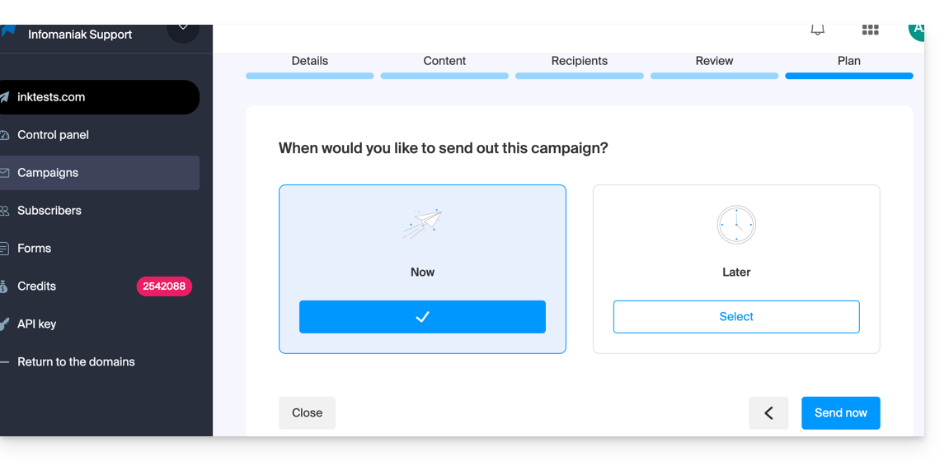949x461 pixels.
Task: Click the user avatar icon
Action: coord(916,30)
